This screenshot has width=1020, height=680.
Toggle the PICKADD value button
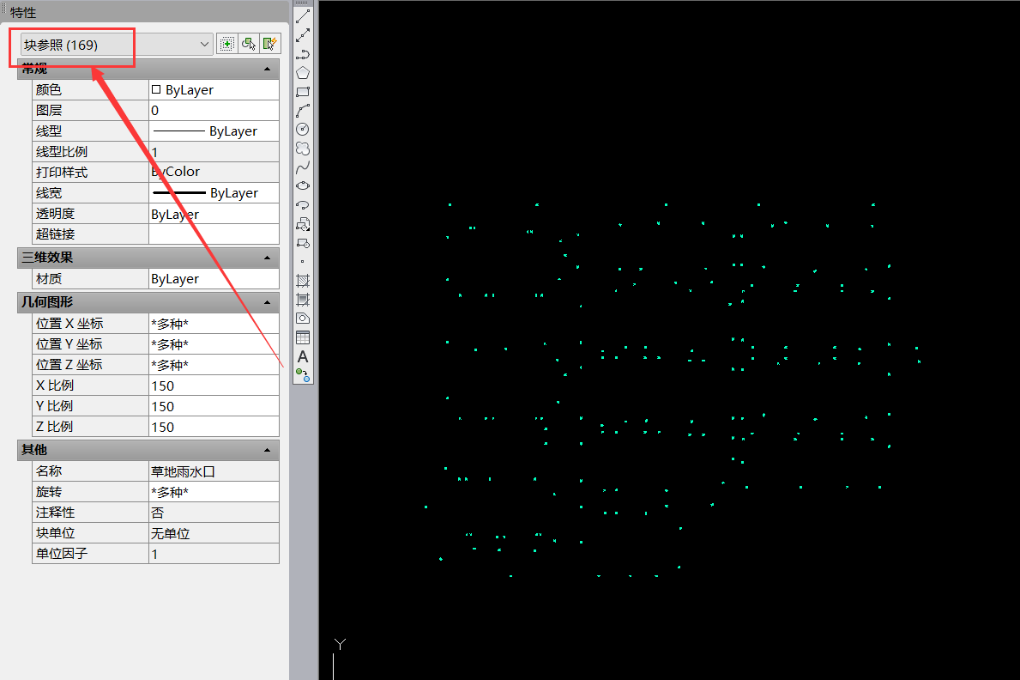point(226,44)
